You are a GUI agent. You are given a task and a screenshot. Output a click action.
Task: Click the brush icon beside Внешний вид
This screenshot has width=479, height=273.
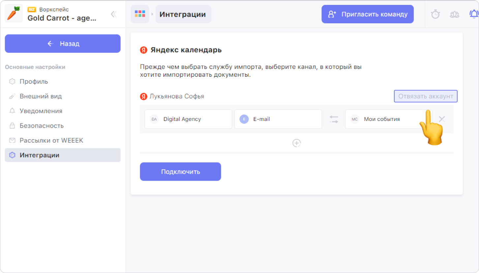[12, 96]
